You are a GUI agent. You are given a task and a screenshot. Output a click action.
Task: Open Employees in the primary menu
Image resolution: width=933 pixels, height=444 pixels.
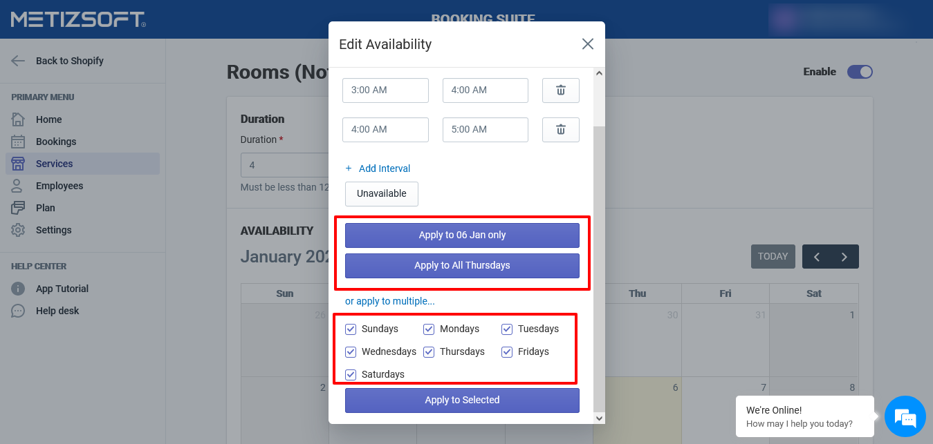[x=59, y=186]
